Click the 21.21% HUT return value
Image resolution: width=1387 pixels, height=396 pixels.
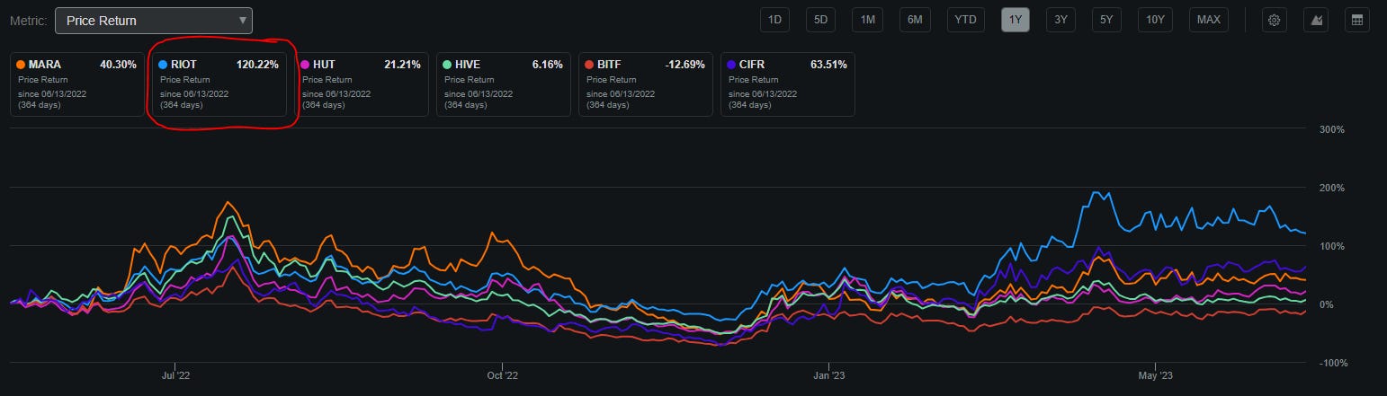[x=402, y=66]
